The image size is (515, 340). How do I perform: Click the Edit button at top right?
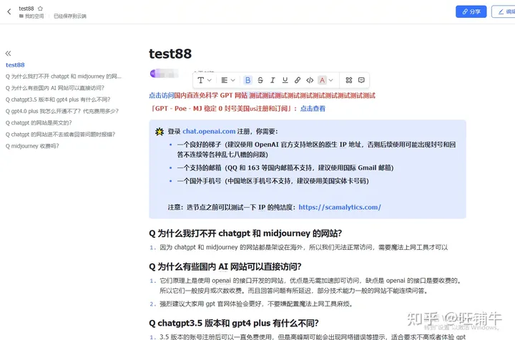click(504, 11)
